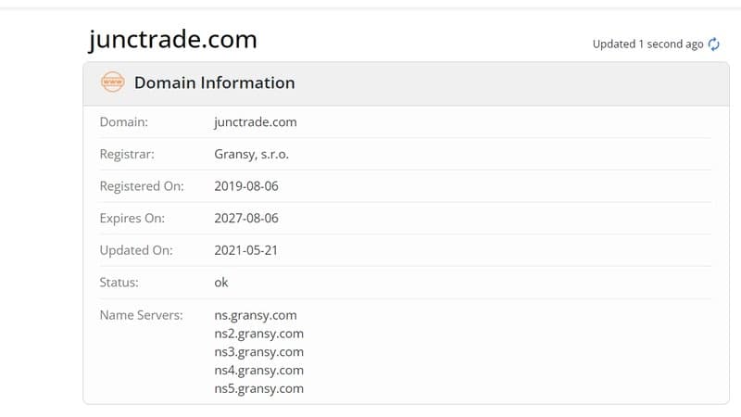Click expiry date 2027-08-06

click(246, 219)
